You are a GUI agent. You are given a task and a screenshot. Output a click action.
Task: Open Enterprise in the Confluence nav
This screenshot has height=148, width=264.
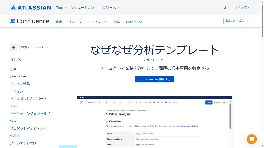click(x=134, y=22)
